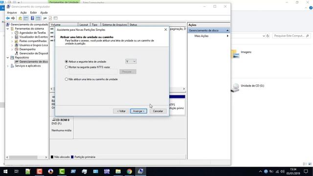Collapse the Repositório node
The height and width of the screenshot is (176, 313).
click(8, 58)
